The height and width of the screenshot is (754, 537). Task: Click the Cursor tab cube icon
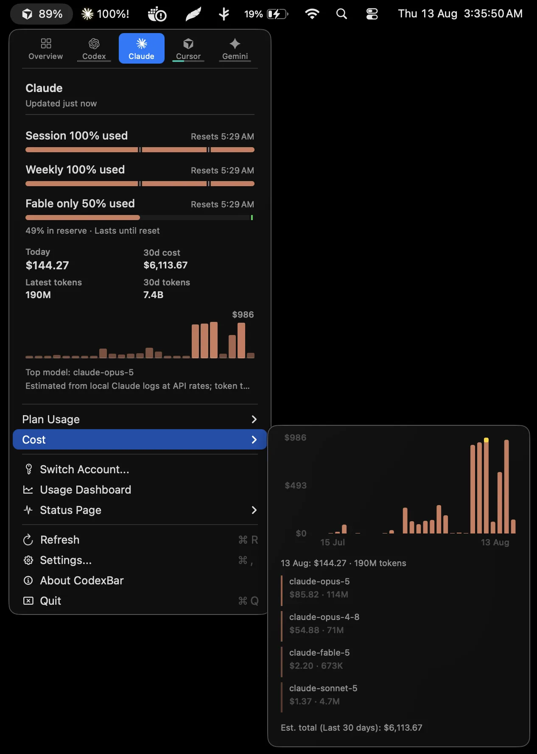(188, 44)
